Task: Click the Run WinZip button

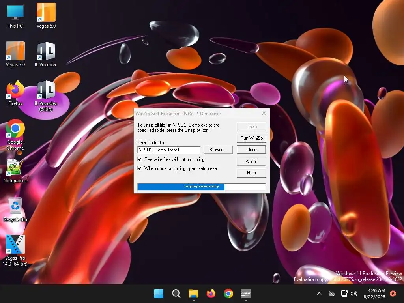Action: tap(251, 138)
